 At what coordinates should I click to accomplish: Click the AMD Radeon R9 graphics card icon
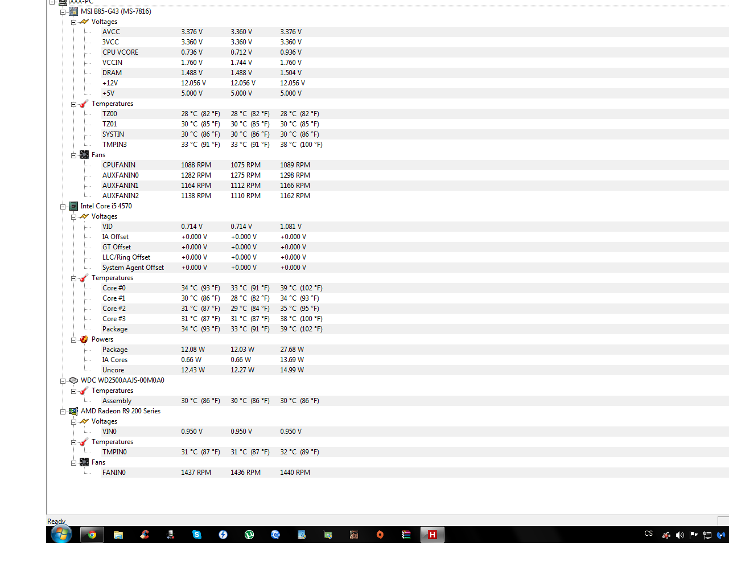(x=73, y=411)
